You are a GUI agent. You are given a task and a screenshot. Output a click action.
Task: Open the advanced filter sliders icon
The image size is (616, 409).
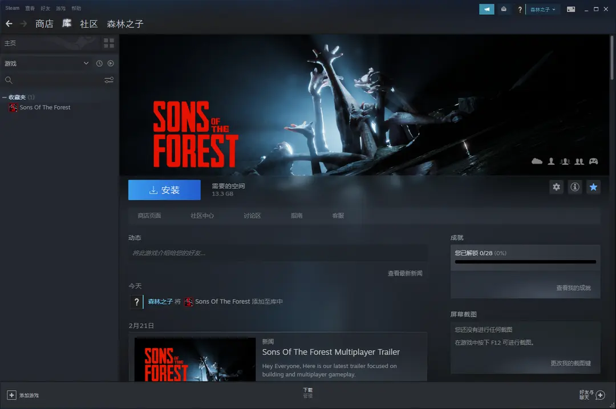[109, 80]
